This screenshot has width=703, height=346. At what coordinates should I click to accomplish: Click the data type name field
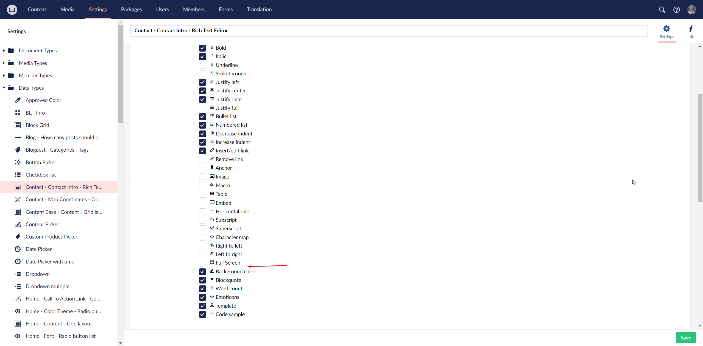(389, 31)
